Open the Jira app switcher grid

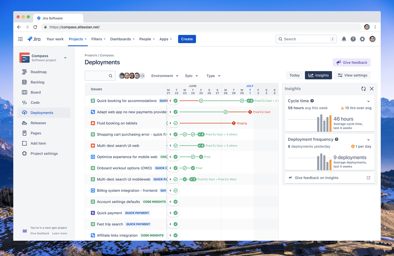(x=20, y=39)
